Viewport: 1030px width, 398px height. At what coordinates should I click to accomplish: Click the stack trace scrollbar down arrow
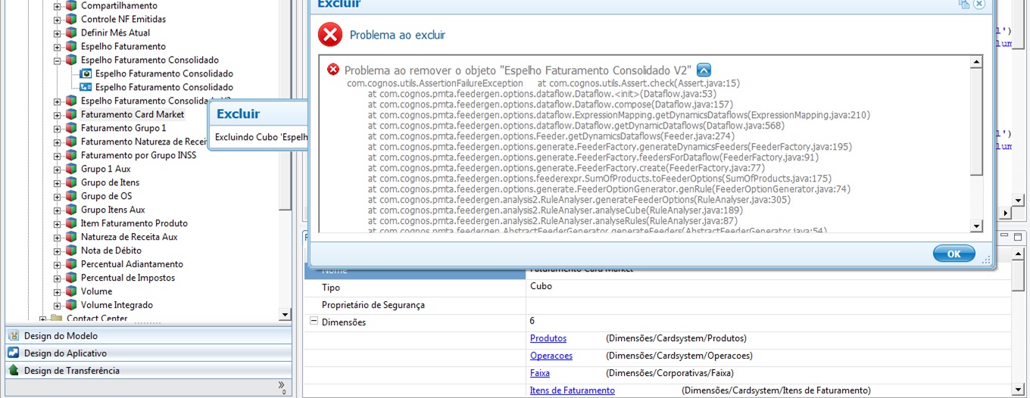pyautogui.click(x=976, y=226)
